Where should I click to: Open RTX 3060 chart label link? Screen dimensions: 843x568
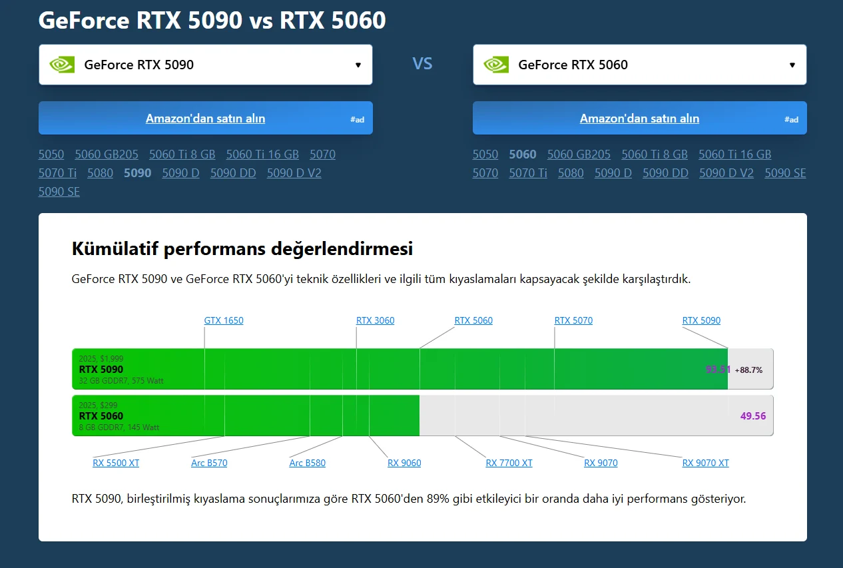(x=376, y=321)
